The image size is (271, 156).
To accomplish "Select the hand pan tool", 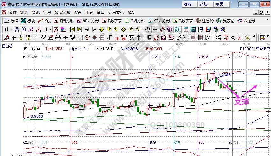I will pyautogui.click(x=147, y=29).
